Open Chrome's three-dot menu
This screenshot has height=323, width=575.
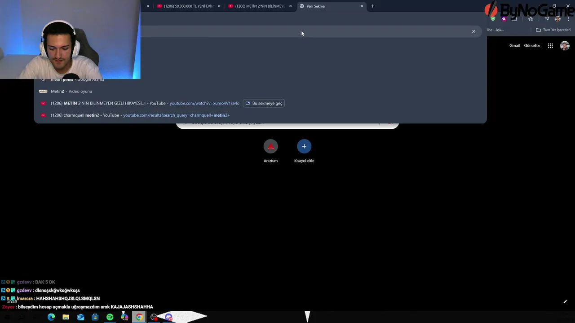[x=568, y=19]
